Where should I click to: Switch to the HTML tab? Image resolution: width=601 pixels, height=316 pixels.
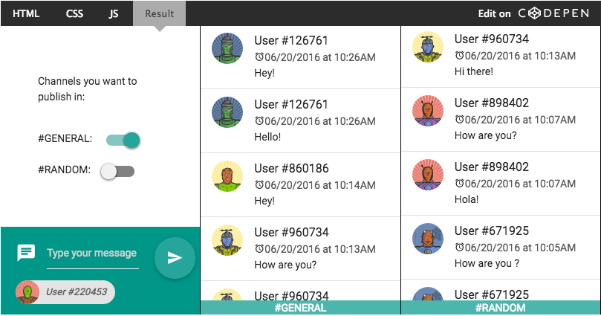click(26, 13)
